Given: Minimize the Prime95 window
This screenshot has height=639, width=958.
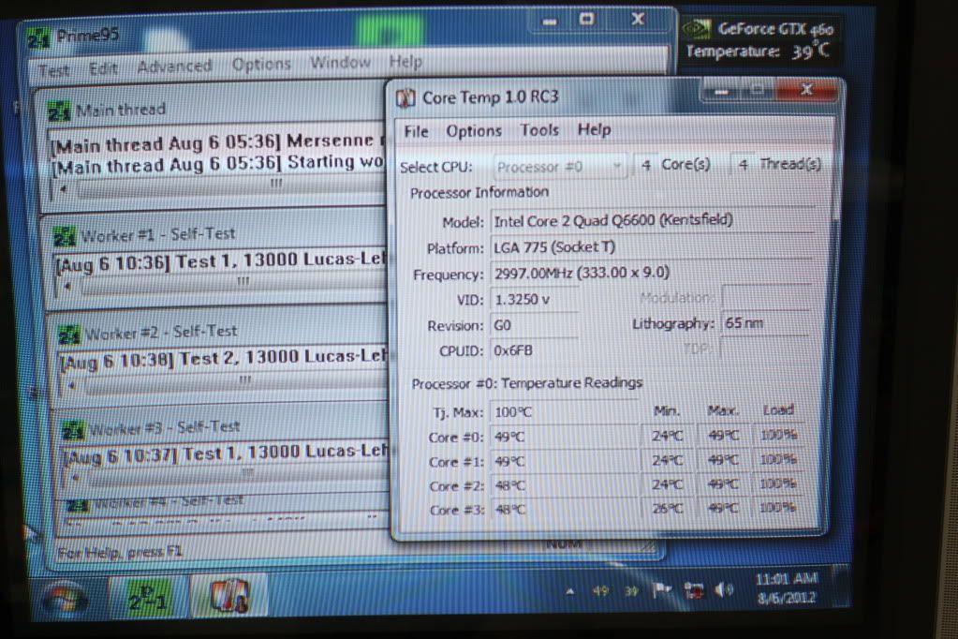Looking at the screenshot, I should (x=550, y=22).
